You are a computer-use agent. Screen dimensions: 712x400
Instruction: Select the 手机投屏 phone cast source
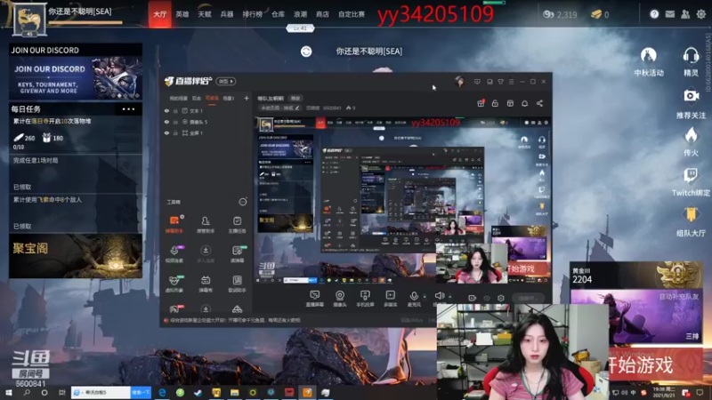(x=365, y=299)
